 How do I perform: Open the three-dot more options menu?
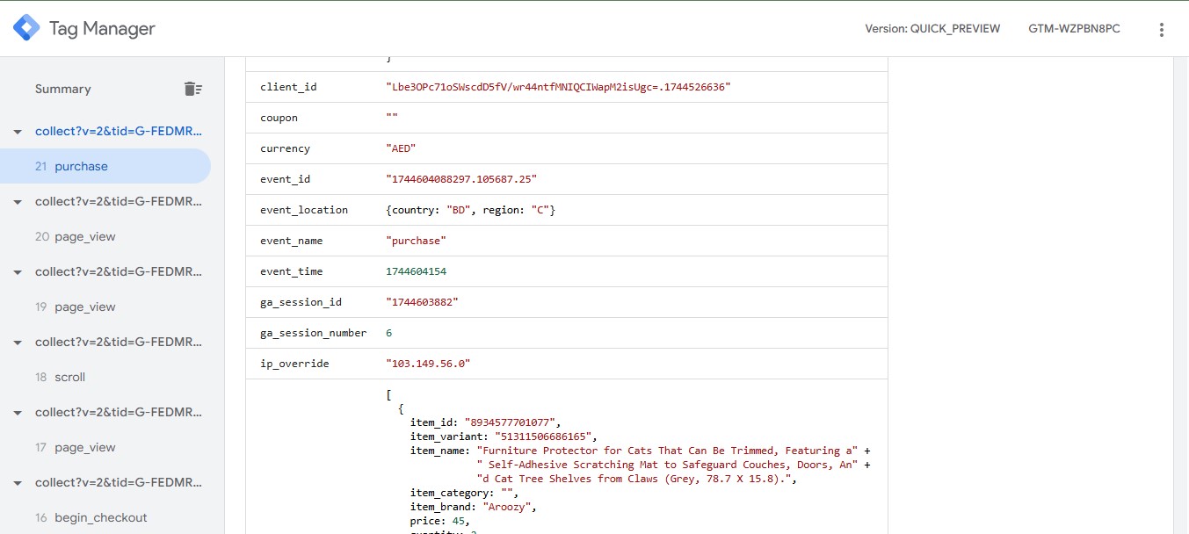1161,30
